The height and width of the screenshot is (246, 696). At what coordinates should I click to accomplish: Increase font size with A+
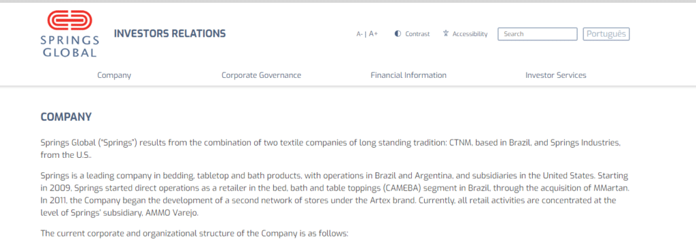pos(373,34)
